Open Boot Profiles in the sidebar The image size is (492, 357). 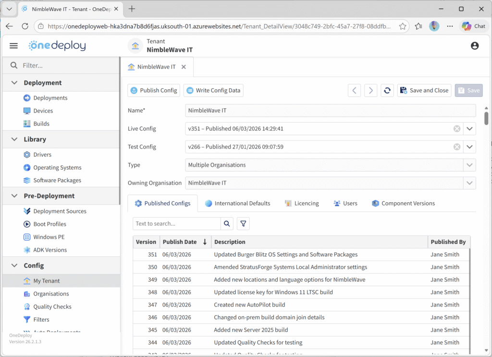click(x=45, y=224)
